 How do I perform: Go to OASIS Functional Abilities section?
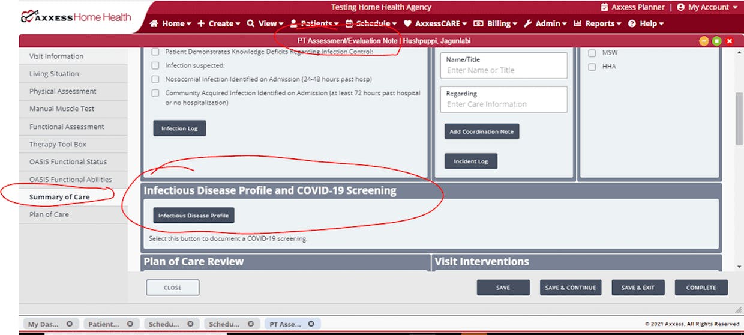[73, 179]
